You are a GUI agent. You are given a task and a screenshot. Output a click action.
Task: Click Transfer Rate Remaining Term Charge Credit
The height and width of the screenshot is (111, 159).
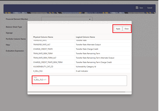tap(103, 62)
